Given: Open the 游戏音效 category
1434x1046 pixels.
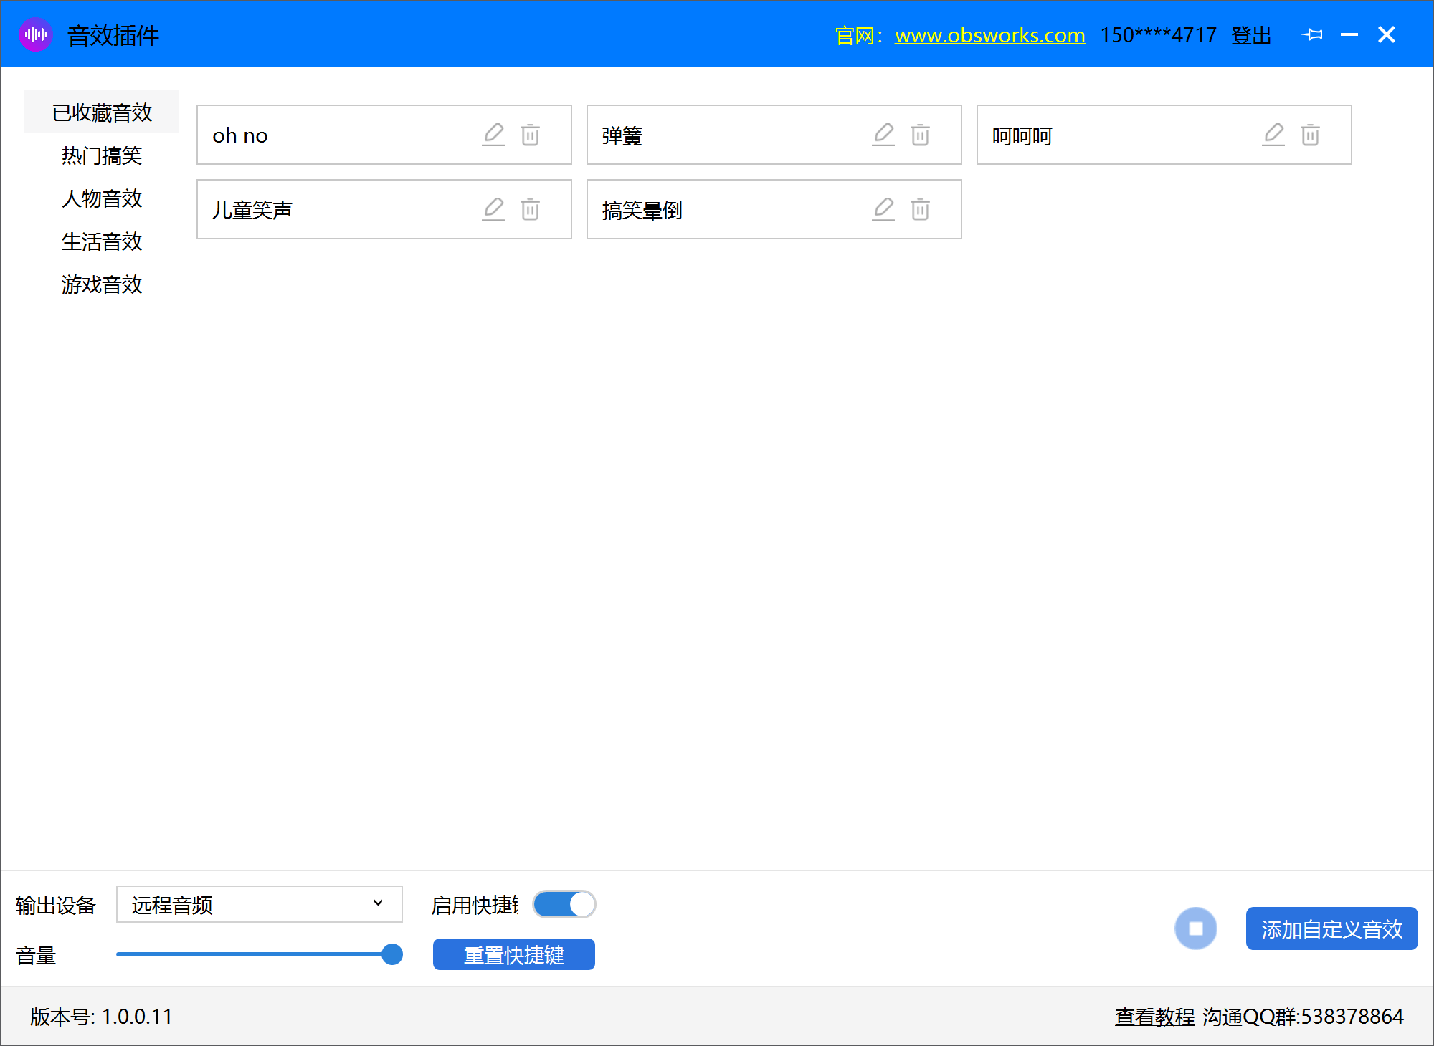Looking at the screenshot, I should click(x=102, y=284).
